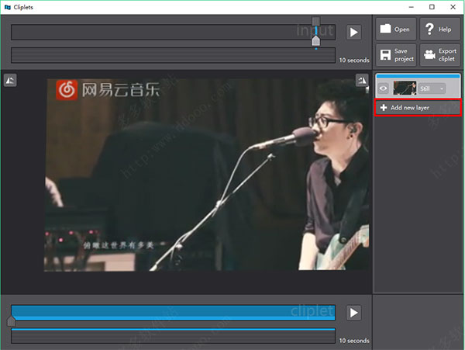Click Add new layer
The width and height of the screenshot is (465, 350).
[x=418, y=107]
